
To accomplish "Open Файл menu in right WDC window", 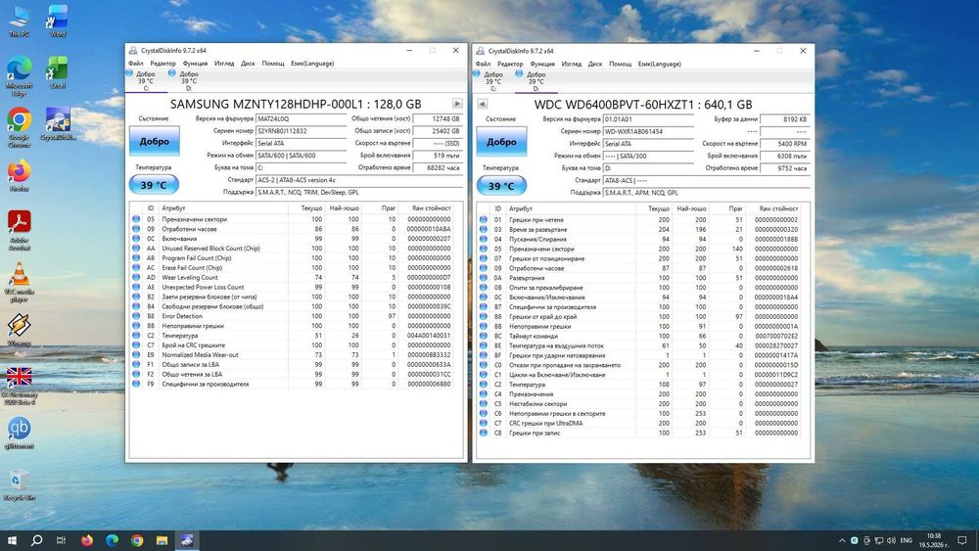I will (483, 64).
